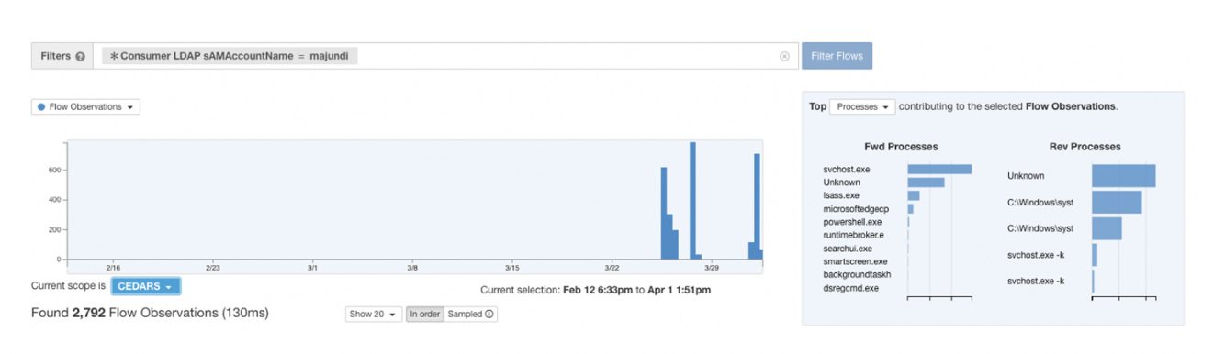Click the Sampled info icon
This screenshot has width=1225, height=354.
click(489, 314)
